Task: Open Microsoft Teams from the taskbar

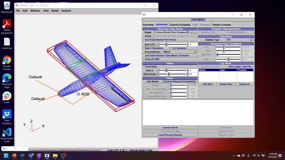Action: pos(31,156)
